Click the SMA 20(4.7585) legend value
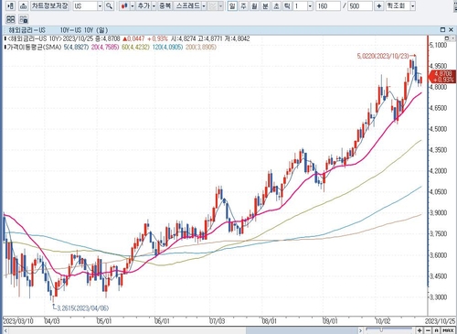The height and width of the screenshot is (334, 457). pyautogui.click(x=105, y=47)
